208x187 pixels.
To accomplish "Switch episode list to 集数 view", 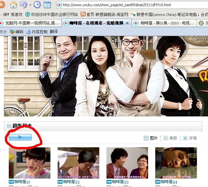I will click(173, 138).
